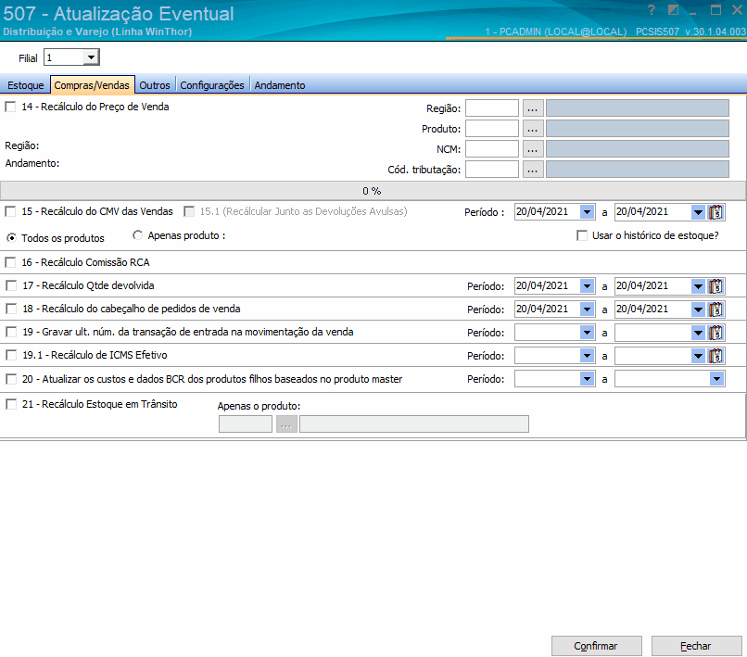Enable 19.1 - Recálculo de ICMS Efetivo
The height and width of the screenshot is (657, 747).
tap(11, 355)
